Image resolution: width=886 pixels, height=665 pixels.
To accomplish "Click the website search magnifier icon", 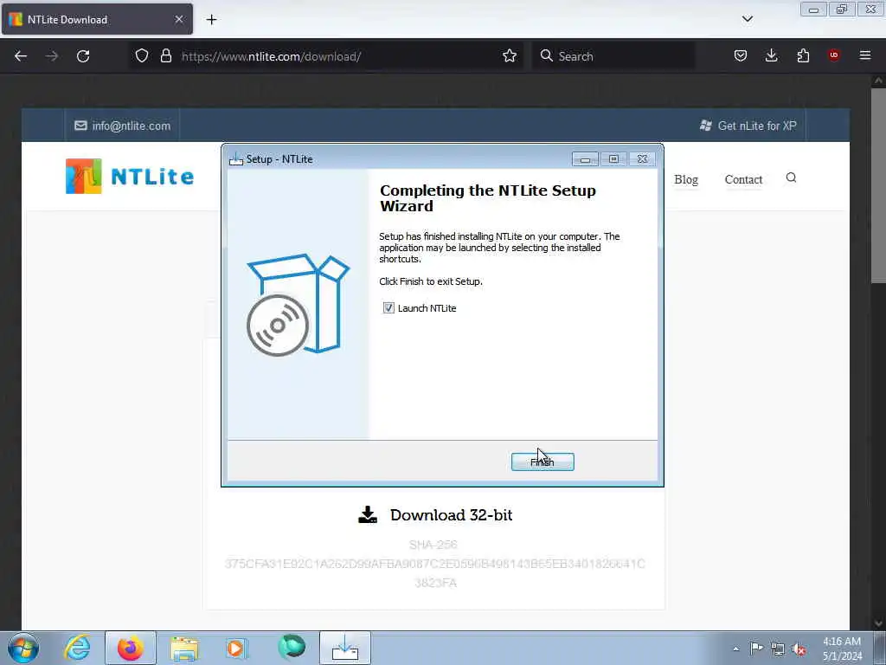I will (791, 178).
